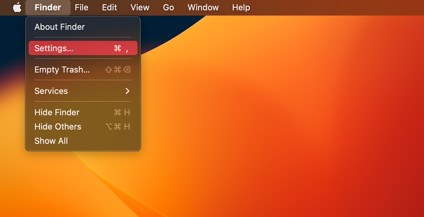Image resolution: width=424 pixels, height=217 pixels.
Task: Select Settings… in Finder menu
Action: pos(83,48)
